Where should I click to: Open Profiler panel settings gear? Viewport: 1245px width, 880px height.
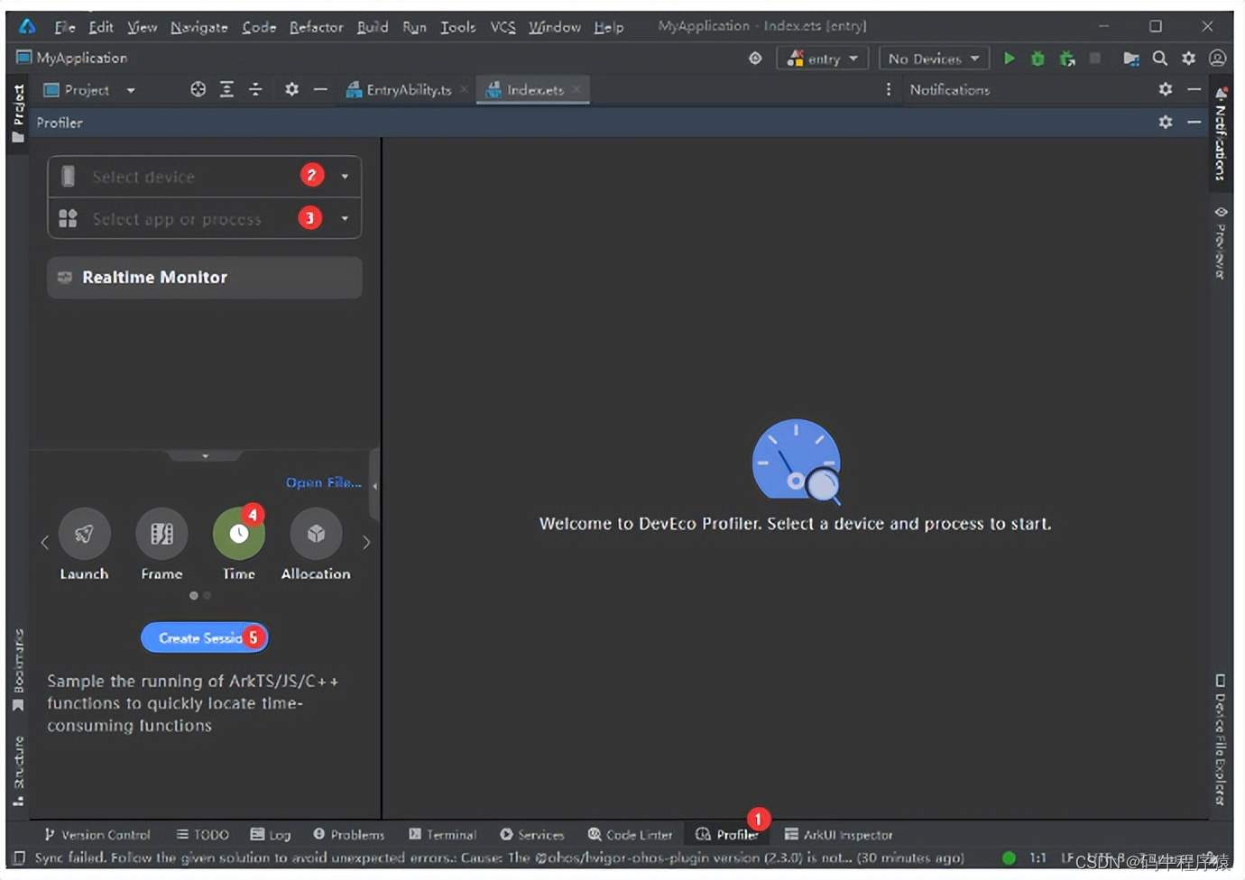[1166, 122]
